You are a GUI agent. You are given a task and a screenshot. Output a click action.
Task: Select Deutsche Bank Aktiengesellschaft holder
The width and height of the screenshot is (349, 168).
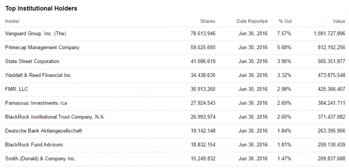(x=43, y=131)
